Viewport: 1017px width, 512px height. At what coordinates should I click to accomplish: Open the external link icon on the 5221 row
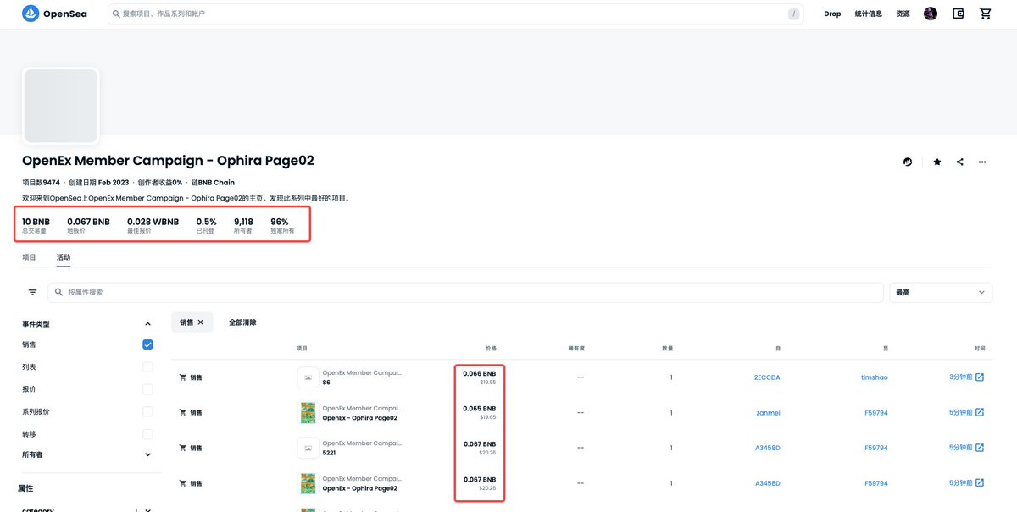click(x=980, y=448)
